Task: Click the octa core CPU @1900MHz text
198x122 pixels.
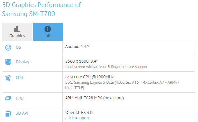Action: click(89, 77)
